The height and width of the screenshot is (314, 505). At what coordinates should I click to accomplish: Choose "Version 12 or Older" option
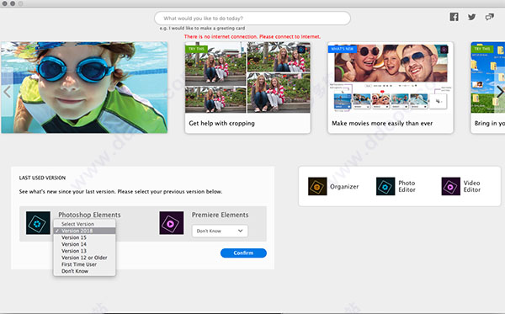(84, 258)
